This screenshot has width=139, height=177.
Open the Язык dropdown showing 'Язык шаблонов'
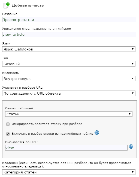pos(69,49)
